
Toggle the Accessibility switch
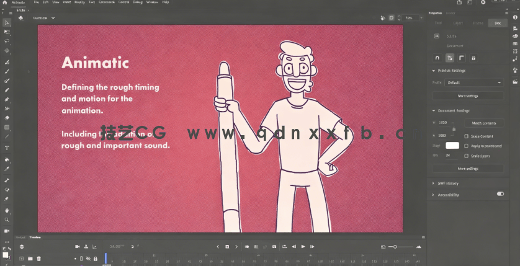click(x=500, y=194)
